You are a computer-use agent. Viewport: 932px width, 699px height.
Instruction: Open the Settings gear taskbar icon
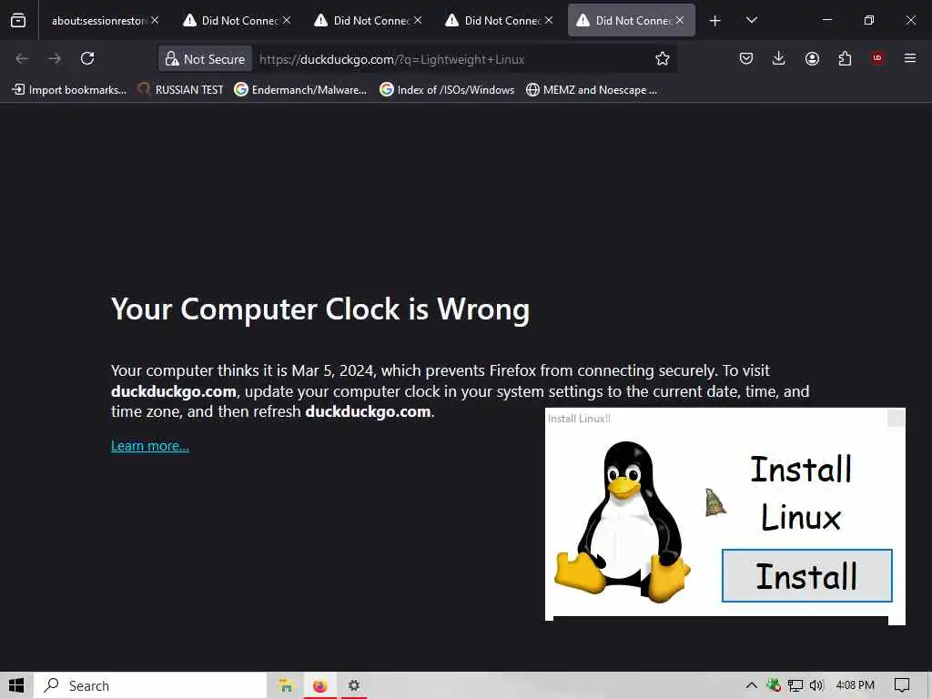[354, 685]
